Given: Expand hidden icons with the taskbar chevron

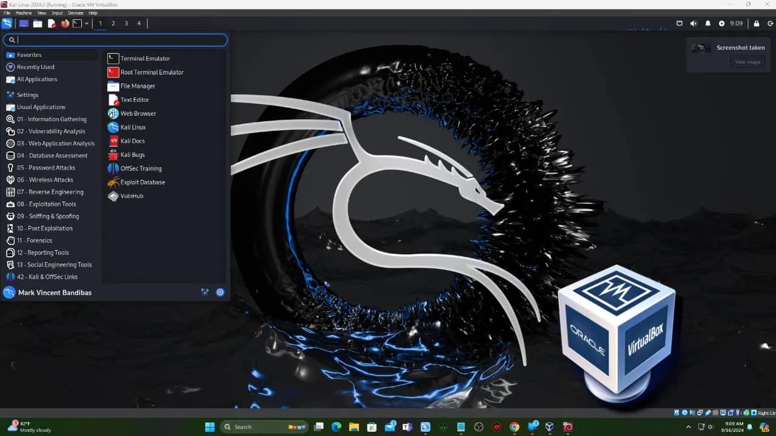Looking at the screenshot, I should (688, 426).
